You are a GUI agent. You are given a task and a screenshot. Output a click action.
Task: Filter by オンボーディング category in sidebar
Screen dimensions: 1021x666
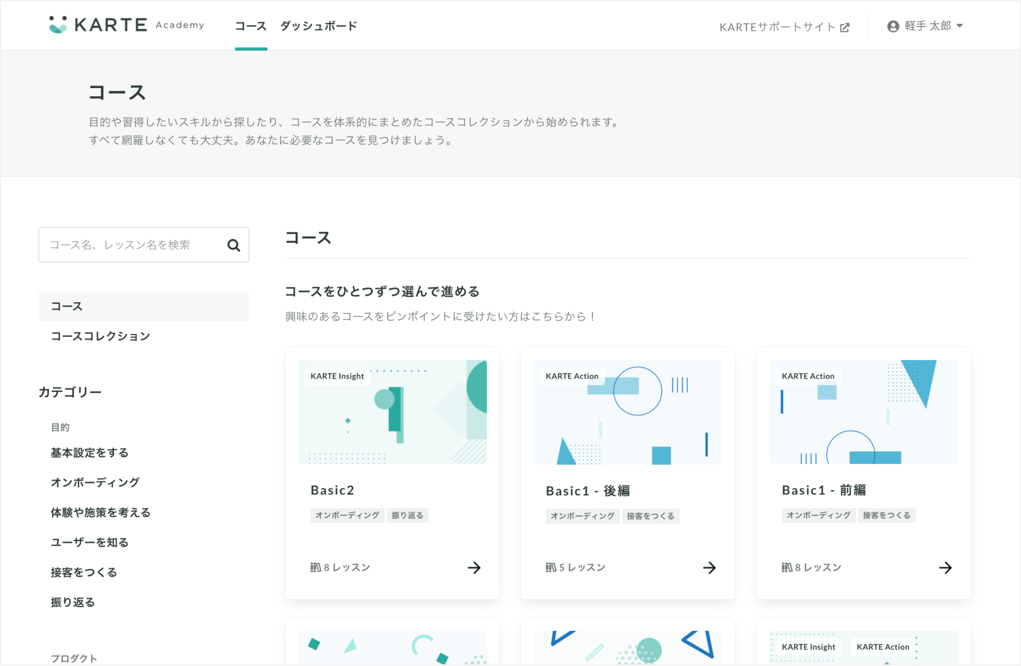95,483
